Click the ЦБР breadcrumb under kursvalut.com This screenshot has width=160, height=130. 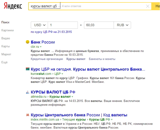pyautogui.click(x=58, y=74)
